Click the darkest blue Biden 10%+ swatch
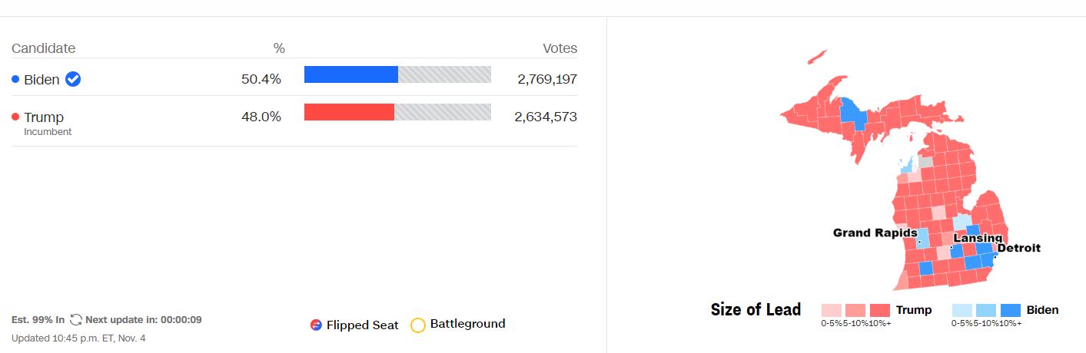This screenshot has height=353, width=1086. [1011, 310]
